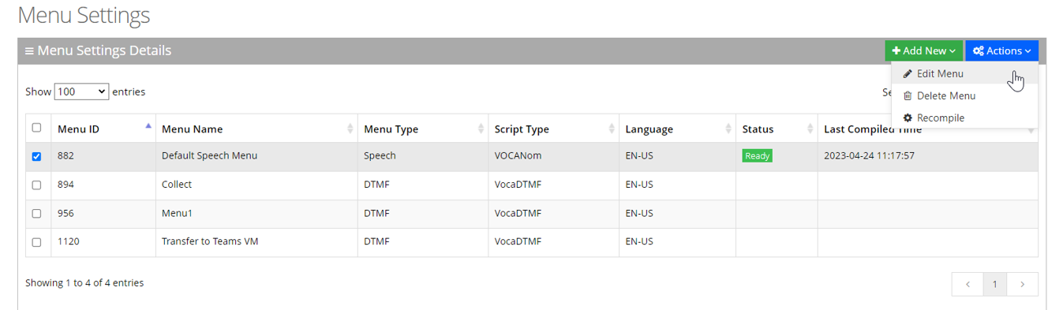Check the select-all checkbox in table header
The height and width of the screenshot is (310, 1063).
pos(36,128)
